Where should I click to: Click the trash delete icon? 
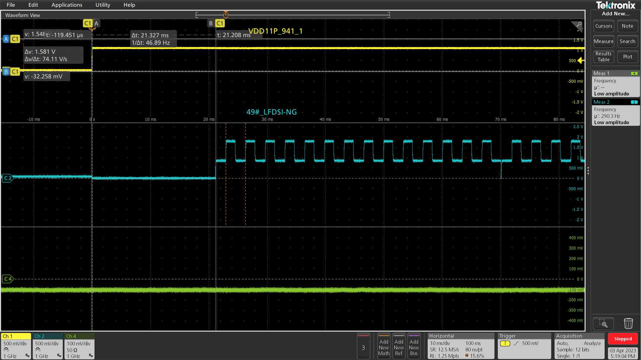(x=628, y=323)
